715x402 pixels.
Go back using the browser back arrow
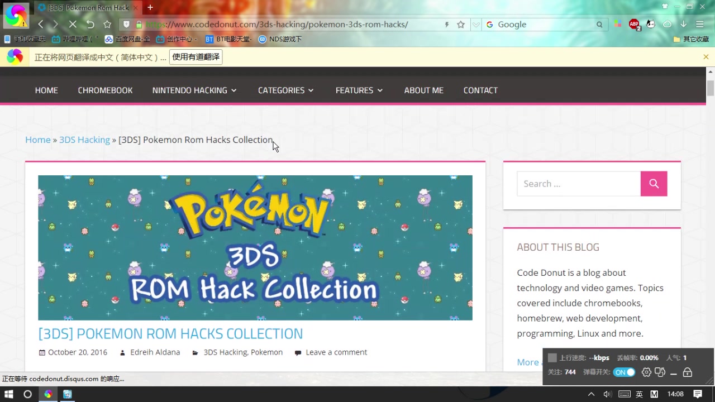click(x=40, y=25)
